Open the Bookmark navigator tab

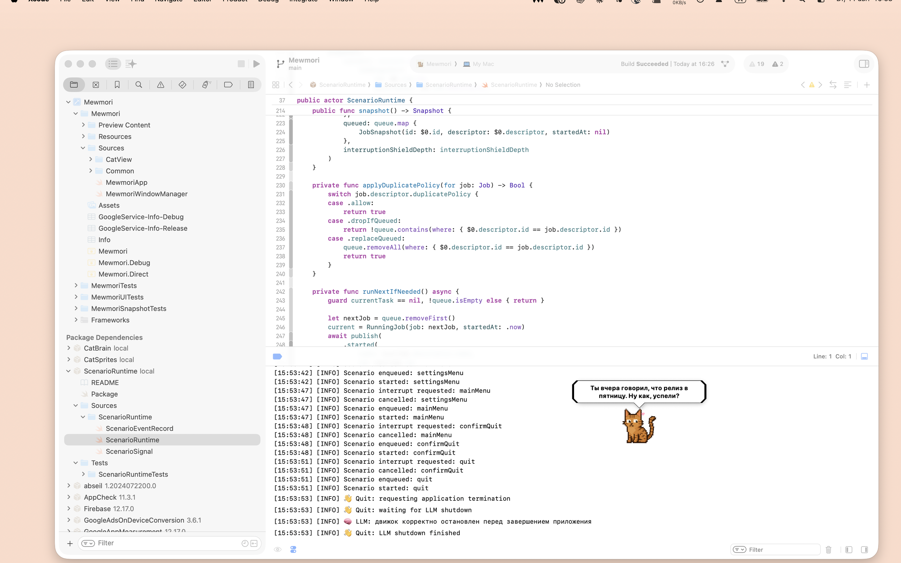(x=117, y=85)
